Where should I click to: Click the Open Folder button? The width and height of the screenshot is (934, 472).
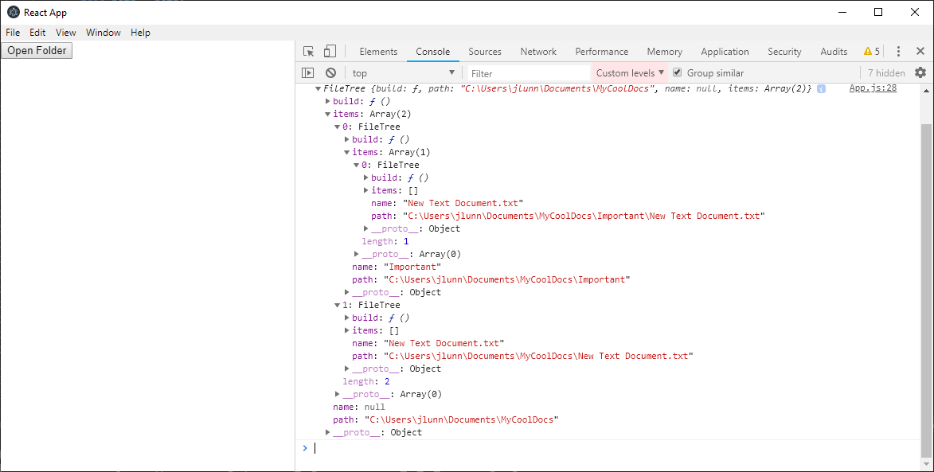click(x=37, y=50)
